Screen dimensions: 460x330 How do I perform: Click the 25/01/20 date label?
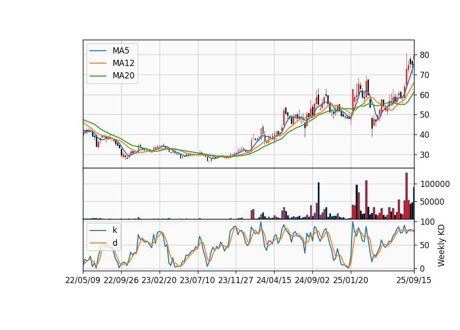pyautogui.click(x=351, y=281)
